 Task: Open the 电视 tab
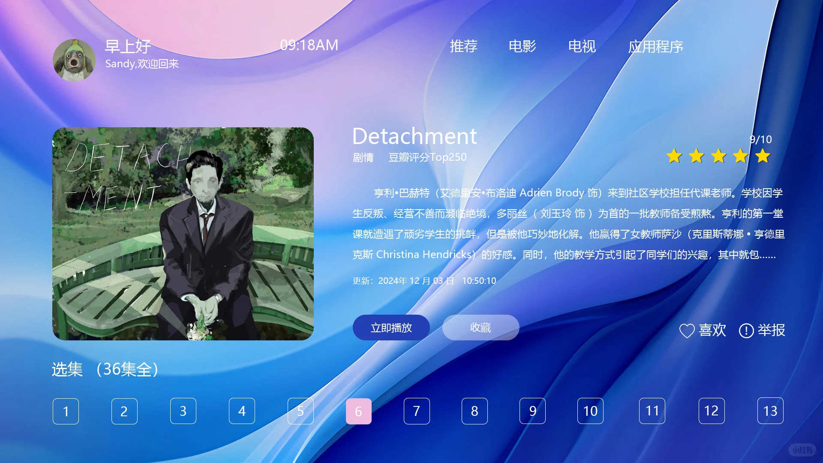[x=582, y=46]
